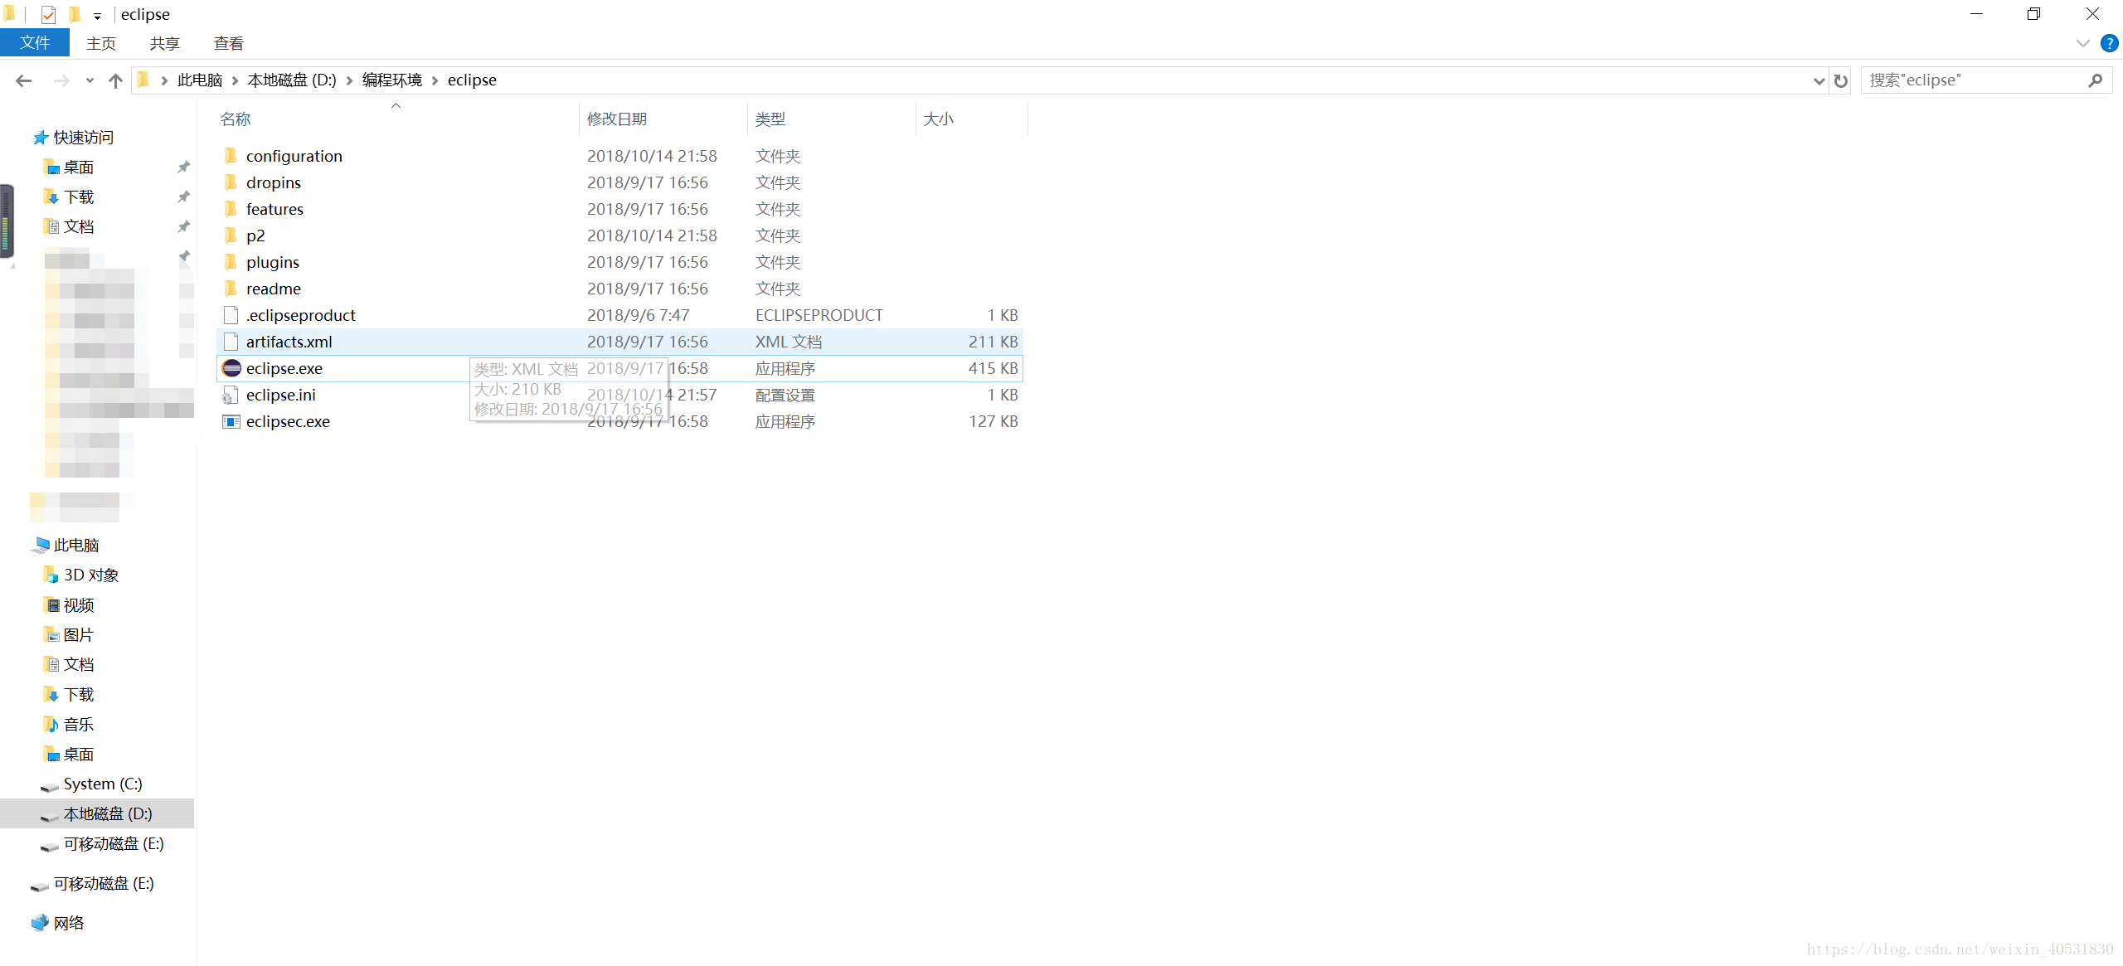Open 网络 in the navigation pane
This screenshot has width=2123, height=966.
69,924
